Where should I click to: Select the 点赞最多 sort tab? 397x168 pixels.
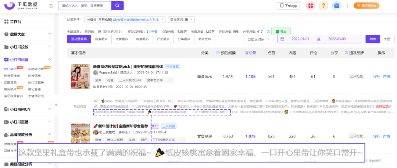pos(122,39)
